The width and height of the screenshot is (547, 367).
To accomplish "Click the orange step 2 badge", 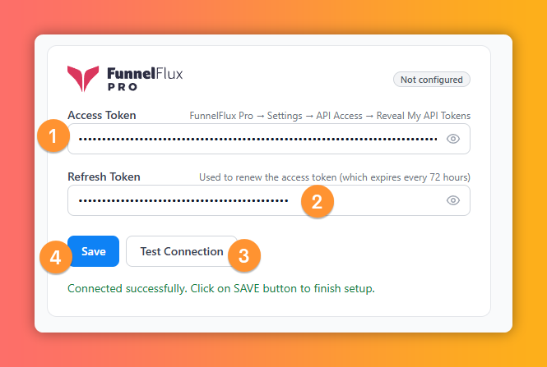I will click(x=318, y=202).
